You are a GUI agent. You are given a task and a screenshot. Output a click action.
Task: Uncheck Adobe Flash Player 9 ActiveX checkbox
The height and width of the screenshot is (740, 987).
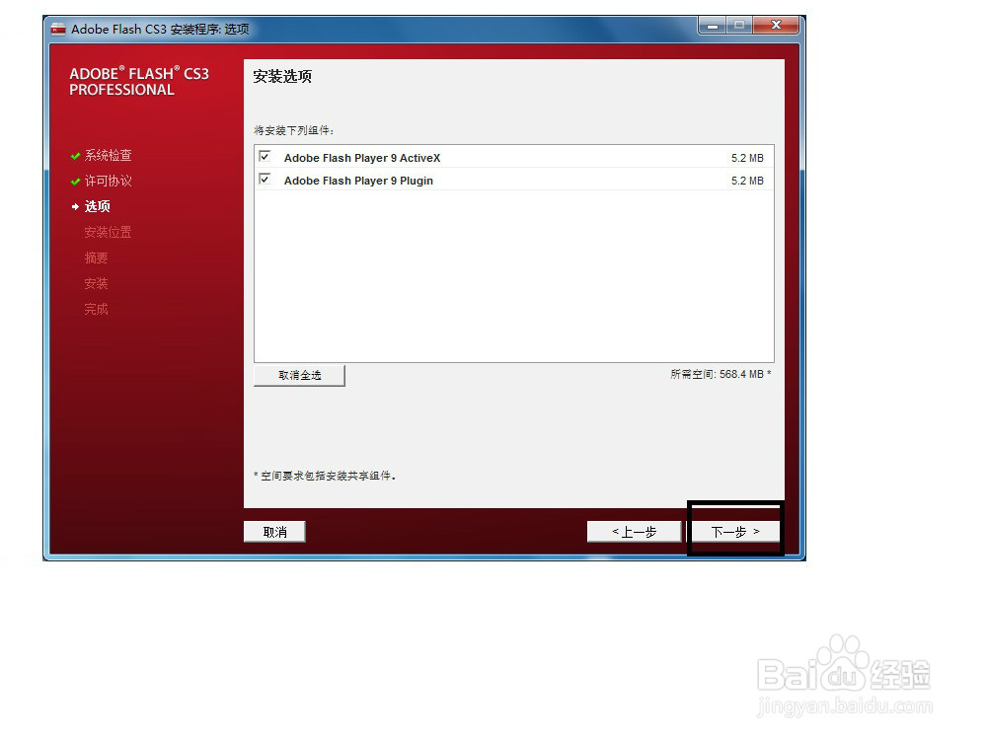(265, 156)
